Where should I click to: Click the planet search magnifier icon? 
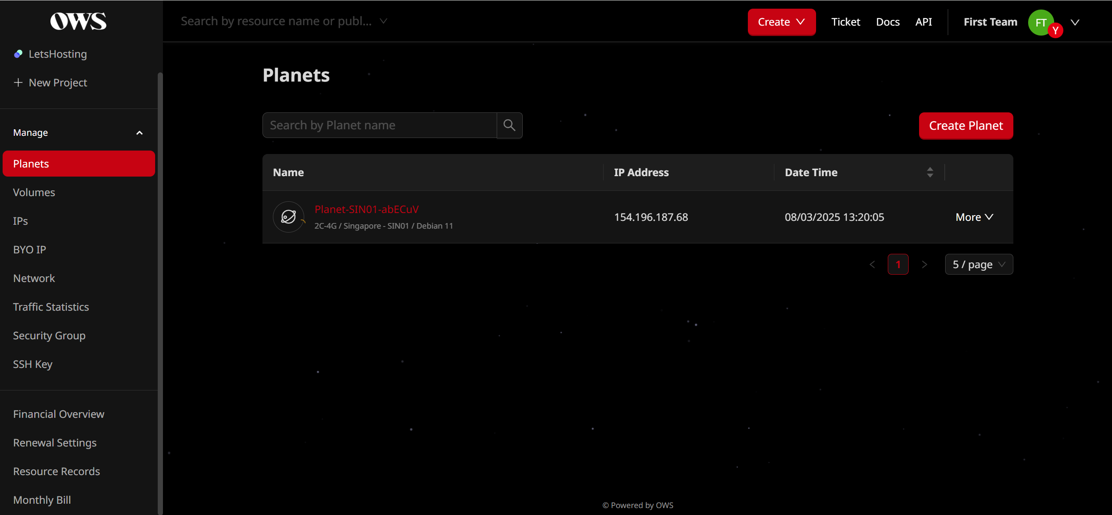[x=509, y=125]
